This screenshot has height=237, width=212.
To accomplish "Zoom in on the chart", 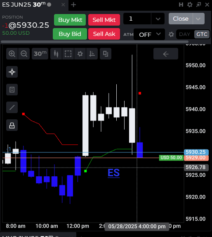I will [12, 54].
